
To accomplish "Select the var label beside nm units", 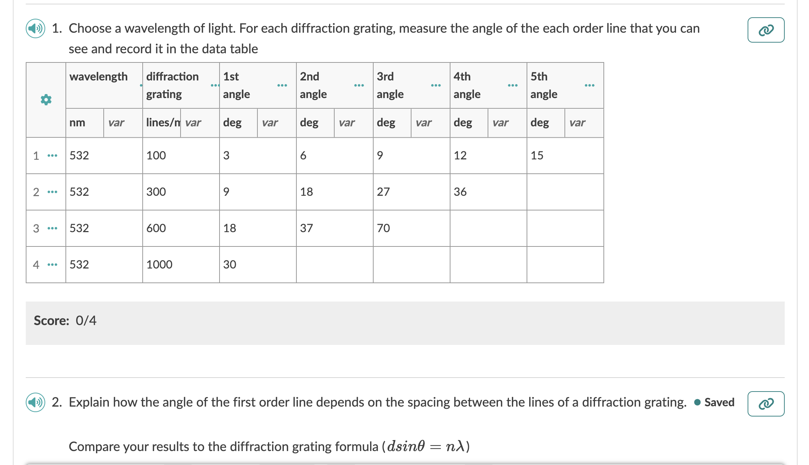I will (117, 123).
